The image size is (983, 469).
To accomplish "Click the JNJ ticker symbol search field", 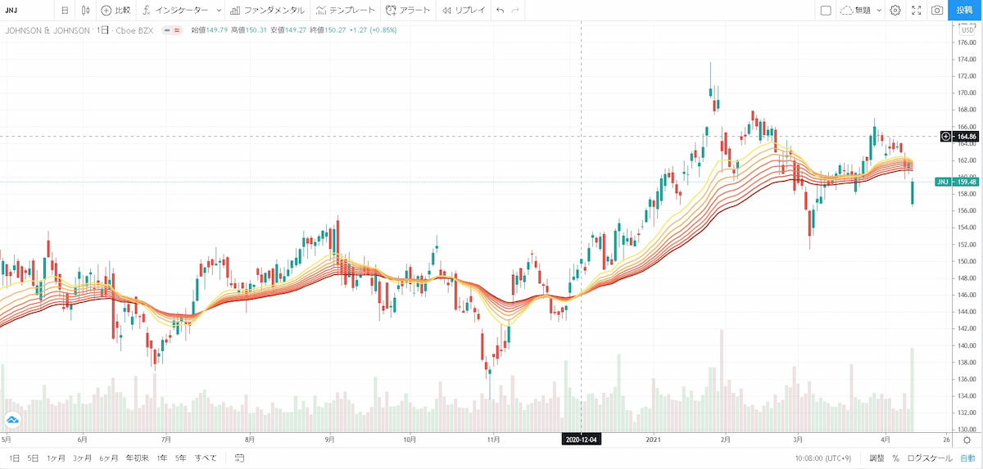I will [x=25, y=11].
